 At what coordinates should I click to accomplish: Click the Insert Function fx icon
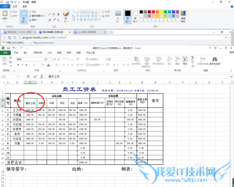coord(42,77)
